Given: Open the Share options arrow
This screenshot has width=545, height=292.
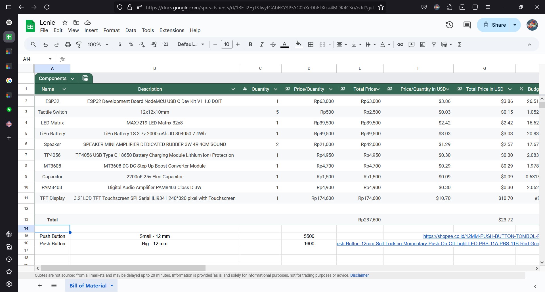Looking at the screenshot, I should [515, 25].
